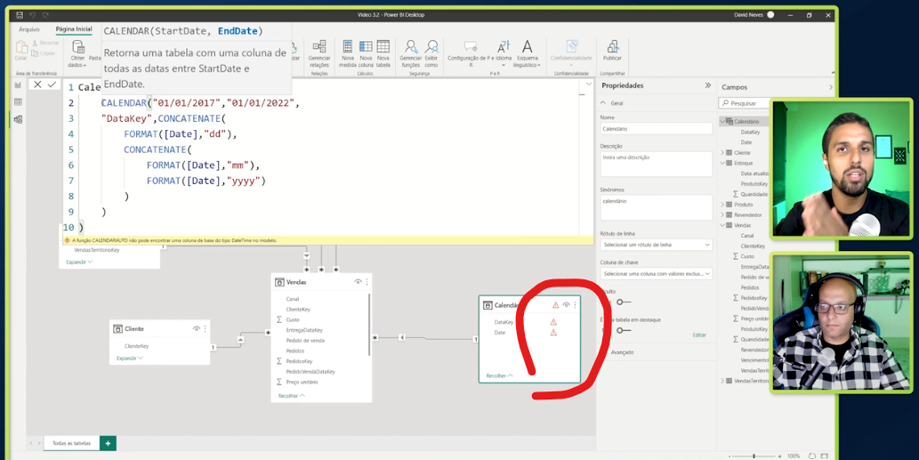Cancel formula editing with X icon
This screenshot has height=460, width=919.
click(37, 85)
